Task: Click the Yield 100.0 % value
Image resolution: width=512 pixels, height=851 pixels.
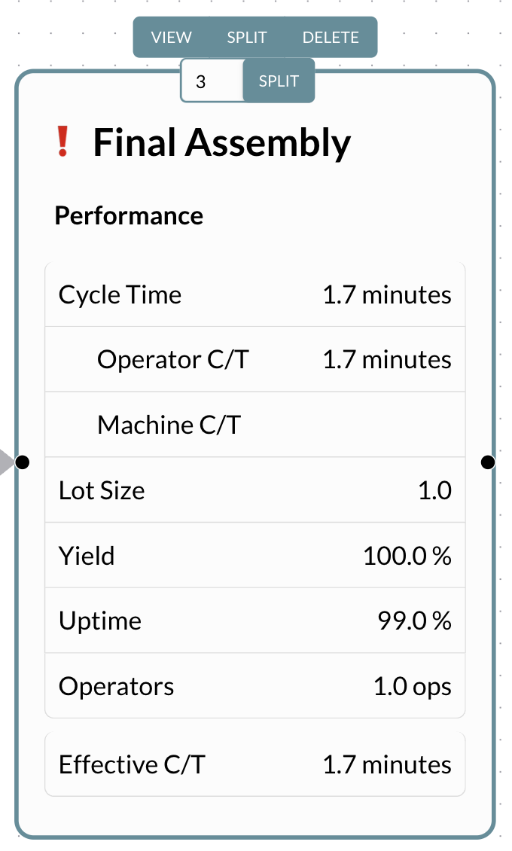Action: (x=407, y=557)
